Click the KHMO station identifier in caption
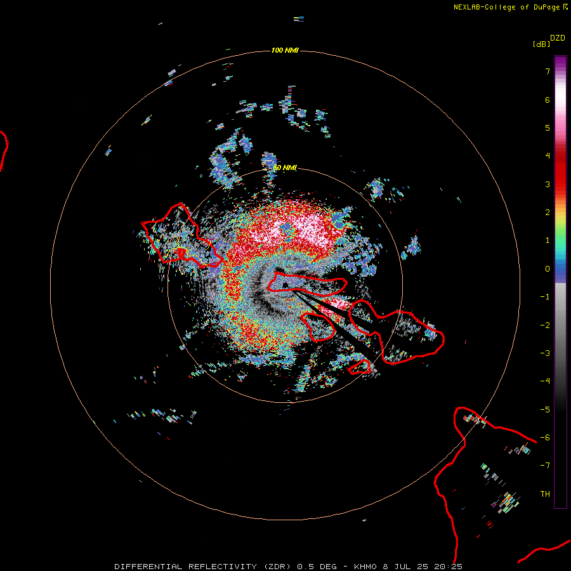The height and width of the screenshot is (571, 571). (365, 567)
